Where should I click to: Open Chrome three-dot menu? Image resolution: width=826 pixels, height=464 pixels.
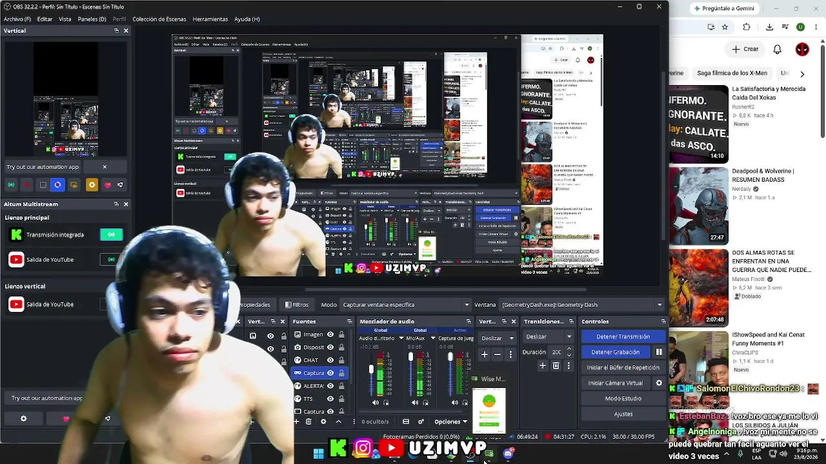coord(816,27)
